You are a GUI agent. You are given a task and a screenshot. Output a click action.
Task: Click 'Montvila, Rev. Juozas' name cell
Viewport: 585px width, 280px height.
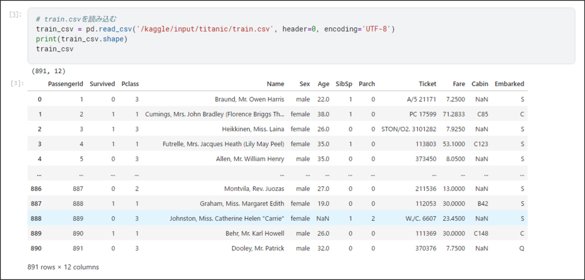click(x=254, y=189)
